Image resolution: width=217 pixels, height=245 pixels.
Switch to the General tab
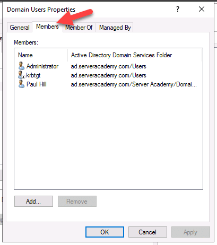point(20,28)
